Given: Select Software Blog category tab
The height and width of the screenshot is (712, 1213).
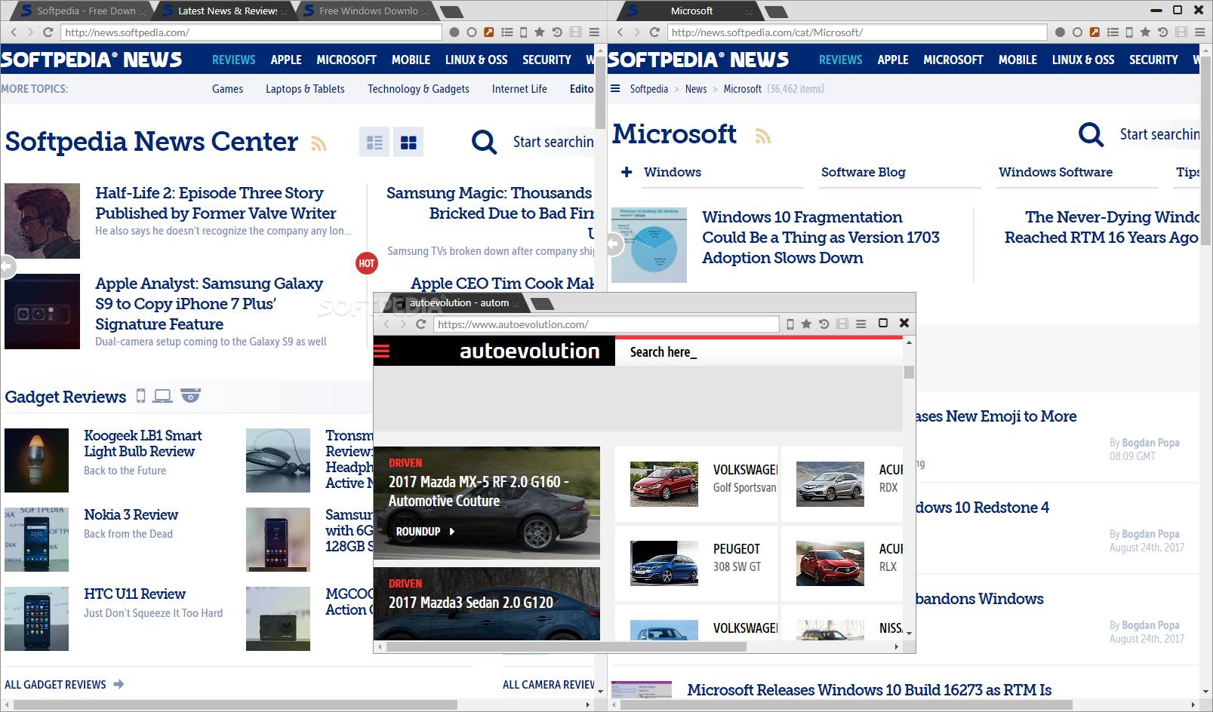Looking at the screenshot, I should 863,172.
